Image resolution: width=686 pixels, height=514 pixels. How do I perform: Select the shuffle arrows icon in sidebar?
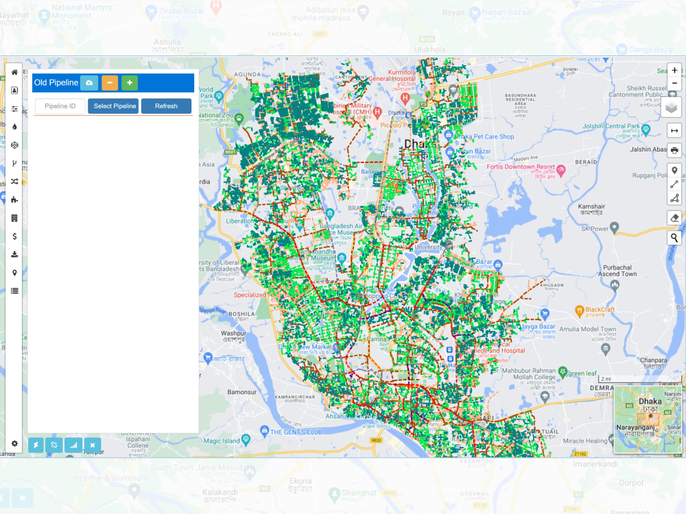(14, 182)
